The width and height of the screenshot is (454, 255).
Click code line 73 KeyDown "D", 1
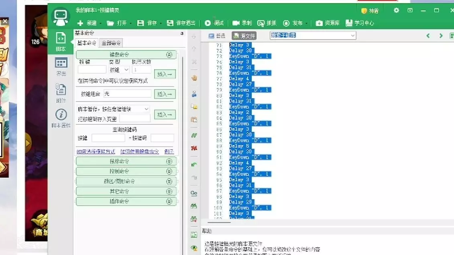point(250,56)
